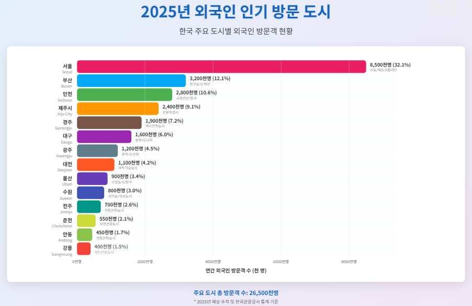Click the total visitors summary 26,500천명
The height and width of the screenshot is (306, 472).
236,291
